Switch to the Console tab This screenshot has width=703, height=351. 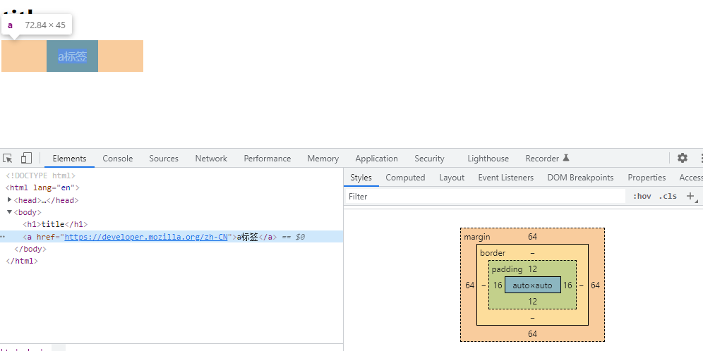pos(117,159)
